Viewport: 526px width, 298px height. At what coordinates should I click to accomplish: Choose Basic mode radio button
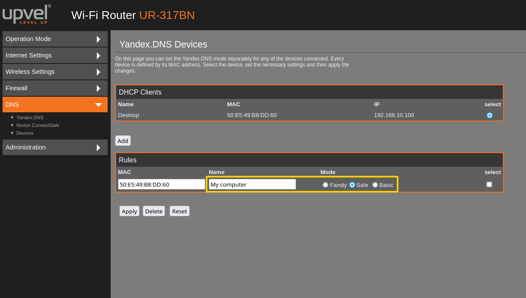point(375,185)
